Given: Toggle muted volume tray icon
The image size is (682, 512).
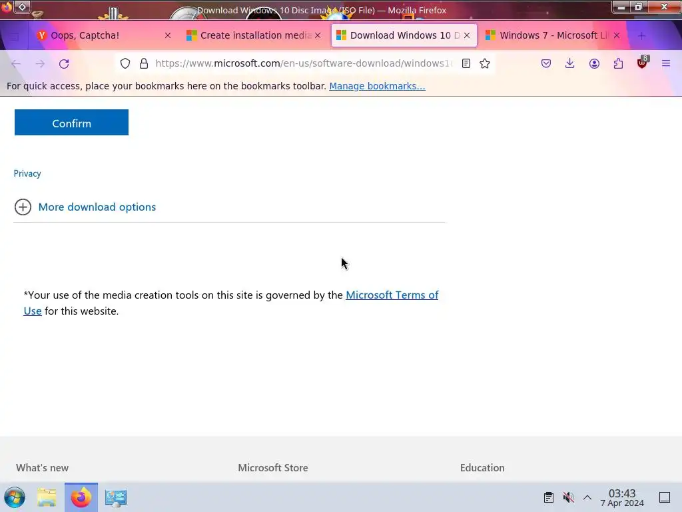Looking at the screenshot, I should click(x=568, y=497).
